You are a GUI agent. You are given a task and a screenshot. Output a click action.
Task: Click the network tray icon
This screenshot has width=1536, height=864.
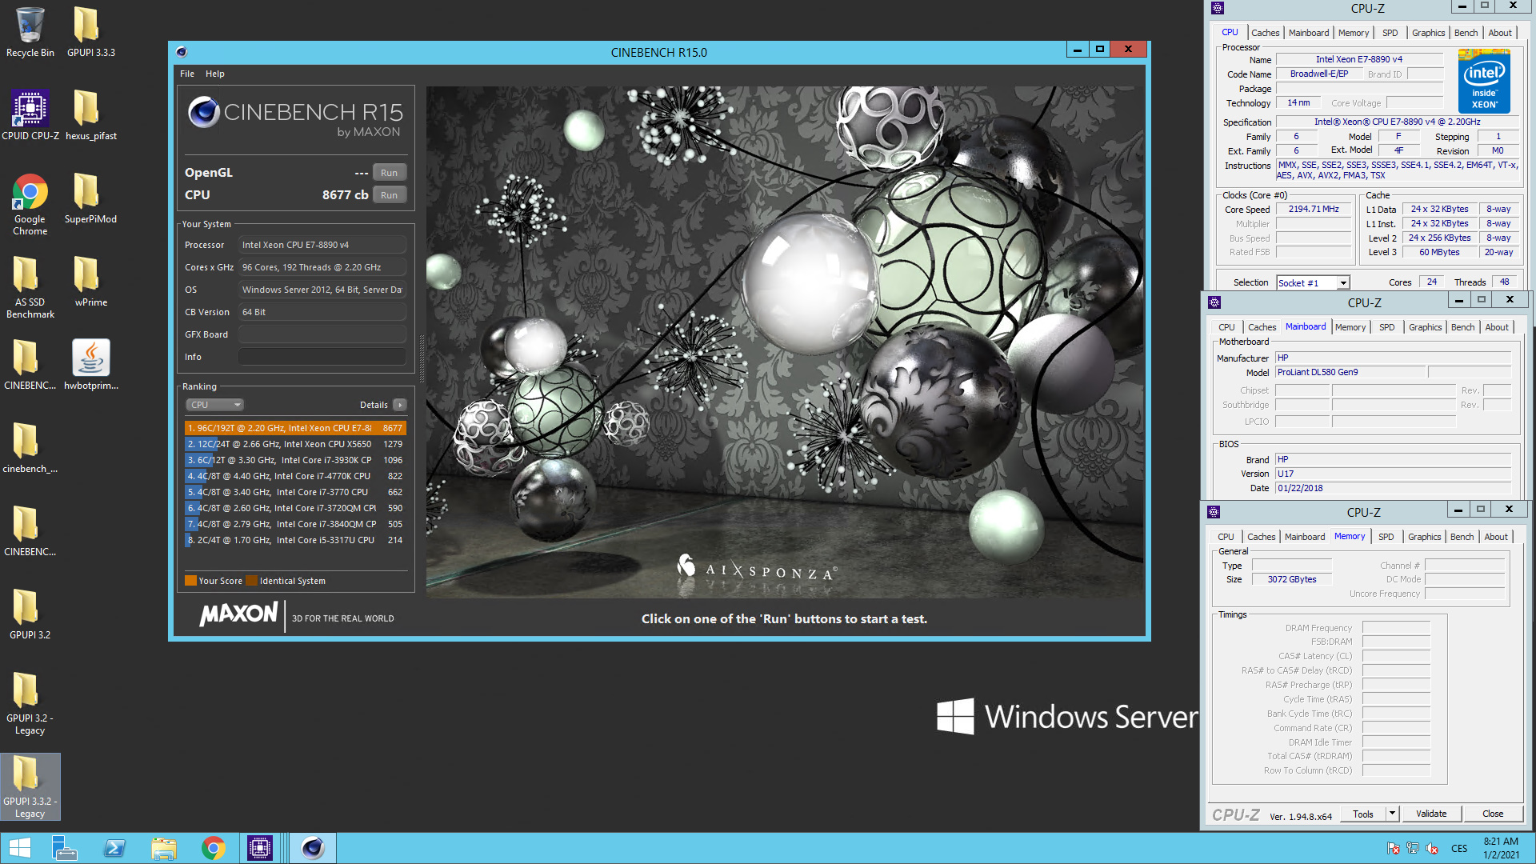pyautogui.click(x=1413, y=849)
